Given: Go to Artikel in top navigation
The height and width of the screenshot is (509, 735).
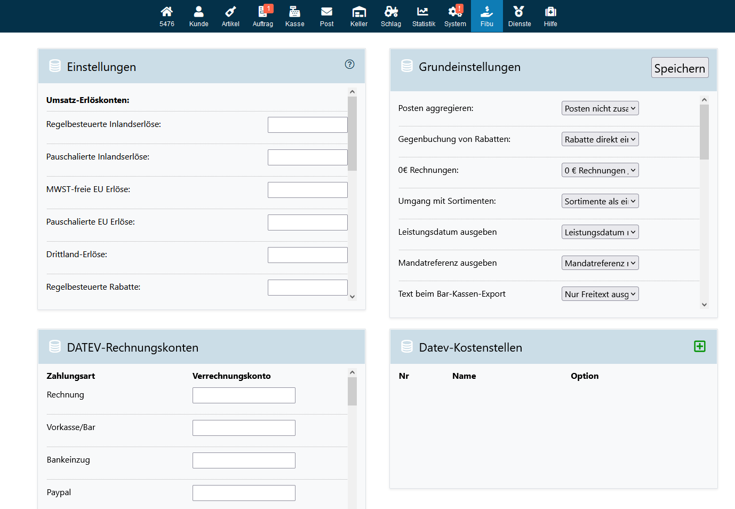Looking at the screenshot, I should coord(230,16).
